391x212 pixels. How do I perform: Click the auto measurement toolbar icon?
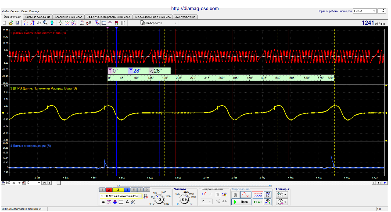tap(82, 23)
